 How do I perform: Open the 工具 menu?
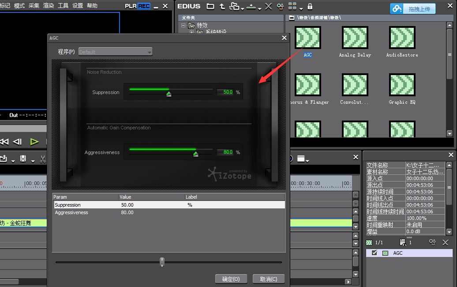click(63, 6)
